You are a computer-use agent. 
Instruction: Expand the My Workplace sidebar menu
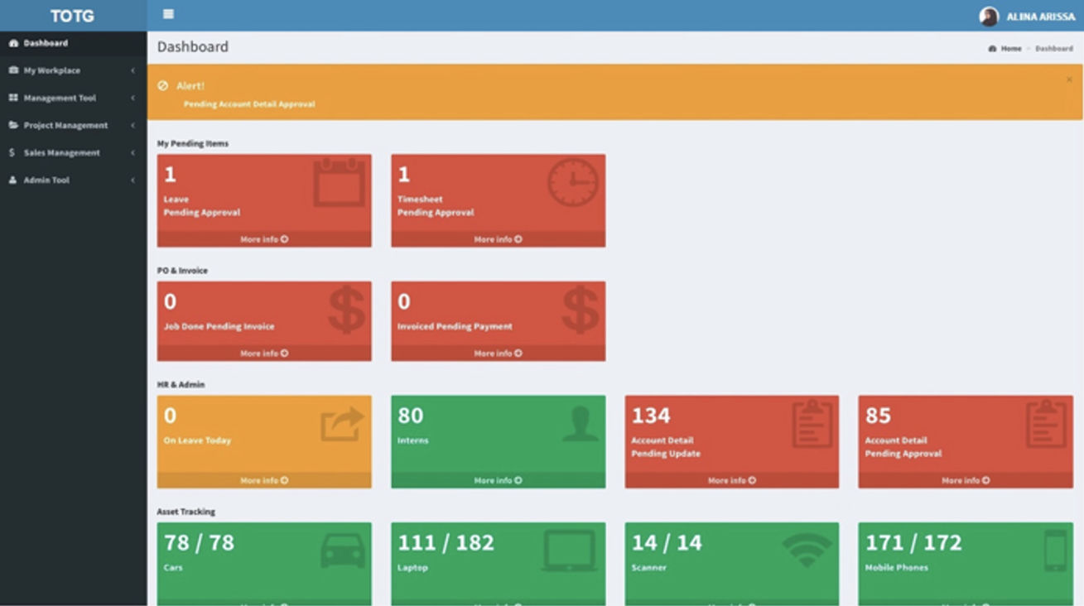(x=52, y=70)
